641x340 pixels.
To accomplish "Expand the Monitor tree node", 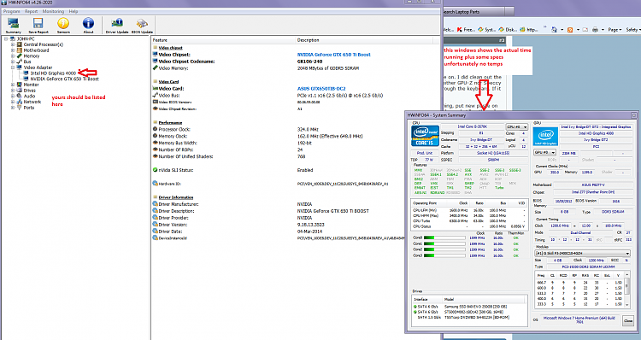I will pos(13,85).
